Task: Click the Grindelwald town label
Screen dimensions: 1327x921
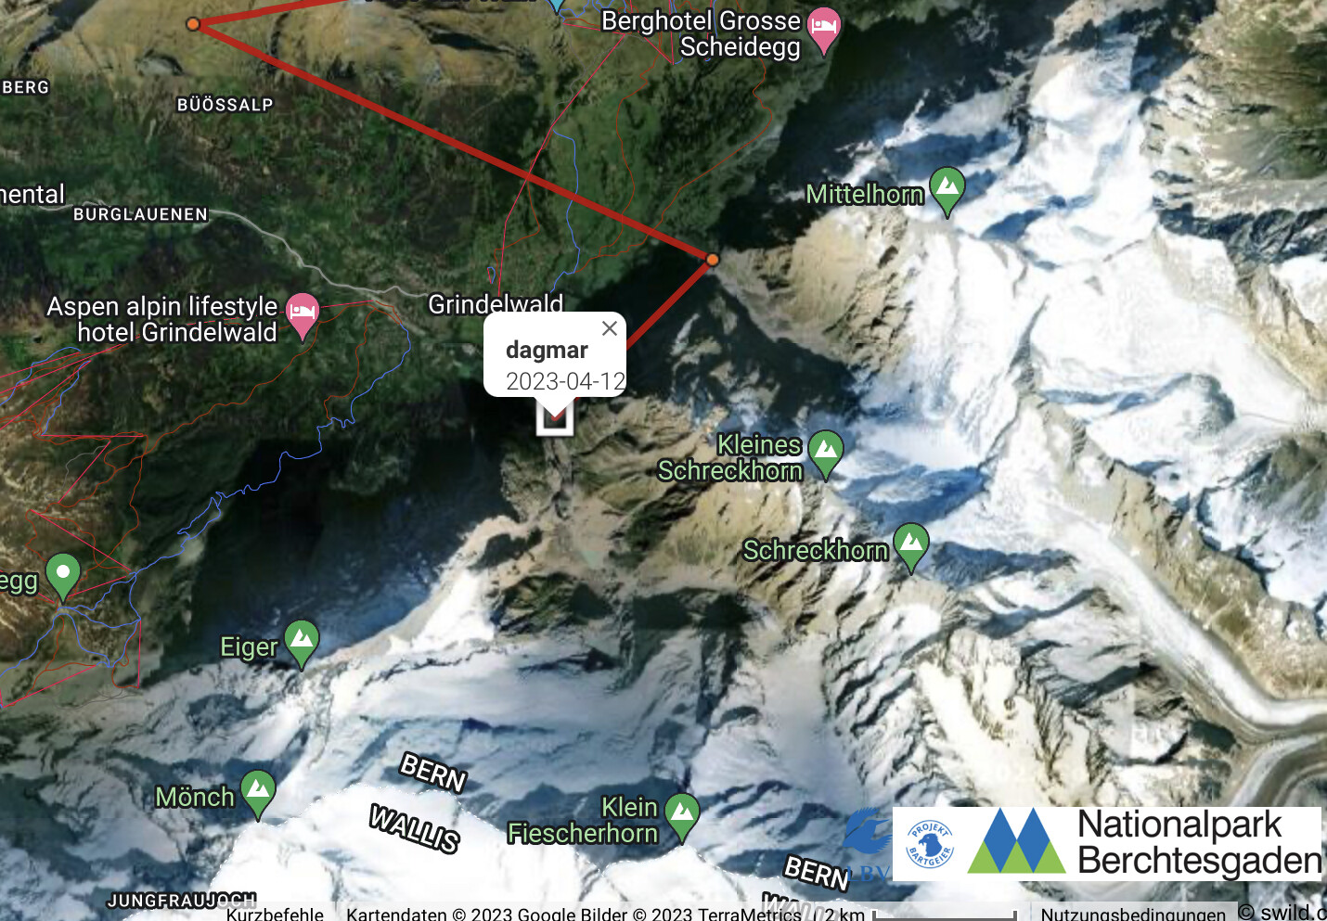Action: pyautogui.click(x=496, y=303)
